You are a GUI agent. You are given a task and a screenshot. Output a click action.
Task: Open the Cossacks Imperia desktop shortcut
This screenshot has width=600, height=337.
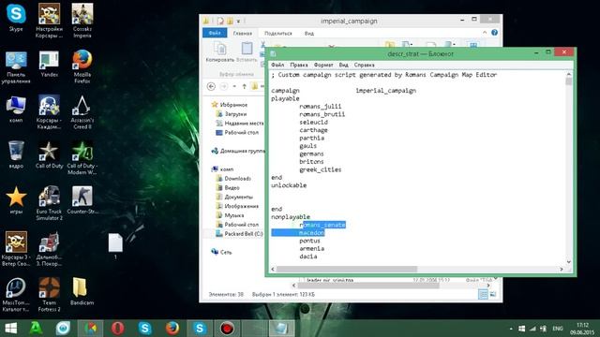[82, 21]
